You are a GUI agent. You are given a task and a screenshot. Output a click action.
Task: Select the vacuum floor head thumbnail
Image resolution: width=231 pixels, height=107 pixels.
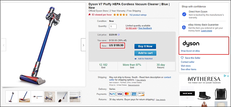(x=24, y=97)
